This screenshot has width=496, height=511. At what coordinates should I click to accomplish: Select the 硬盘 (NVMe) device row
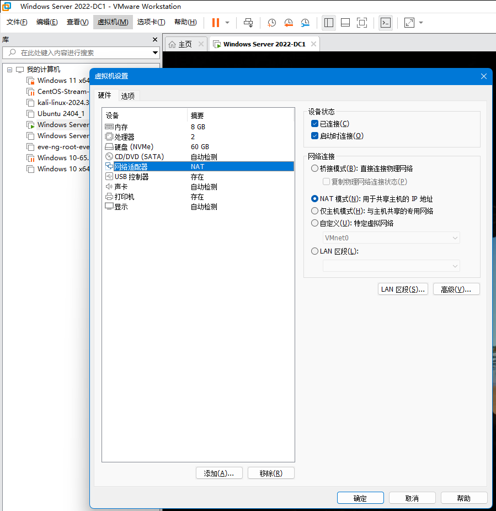pos(198,146)
